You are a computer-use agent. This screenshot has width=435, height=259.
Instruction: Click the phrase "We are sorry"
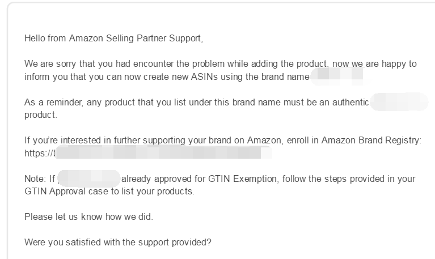(50, 64)
